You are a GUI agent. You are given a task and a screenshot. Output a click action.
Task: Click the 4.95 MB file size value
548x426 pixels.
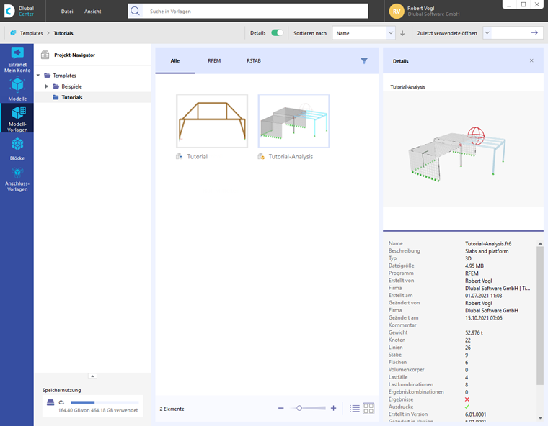[x=474, y=266]
